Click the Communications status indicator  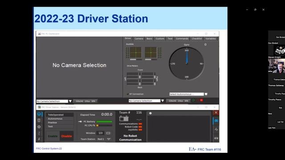140,124
